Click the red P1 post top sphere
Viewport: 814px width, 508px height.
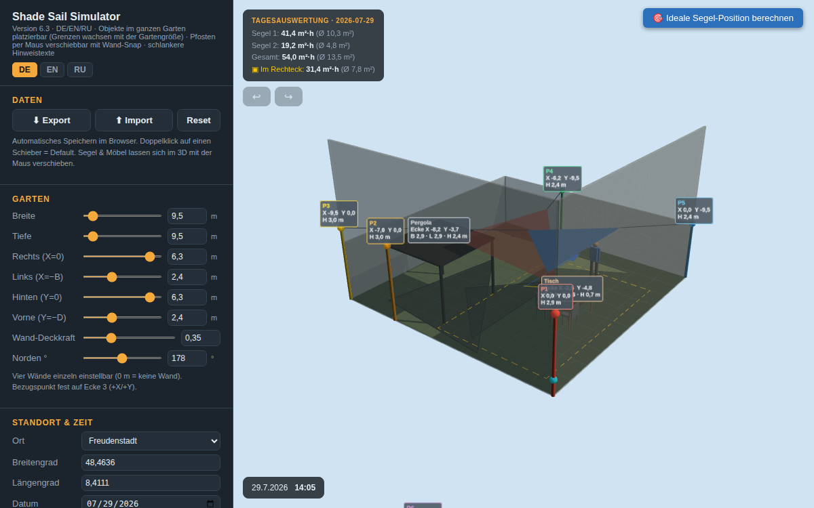click(x=556, y=314)
